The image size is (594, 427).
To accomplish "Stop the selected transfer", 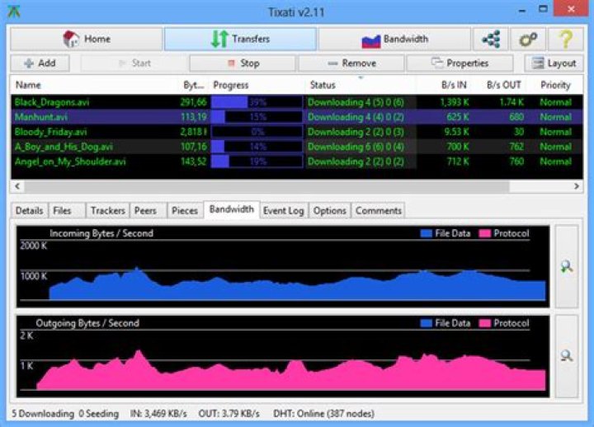I will coord(243,63).
